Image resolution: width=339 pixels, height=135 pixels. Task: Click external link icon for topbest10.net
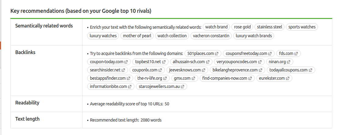pos(164,62)
